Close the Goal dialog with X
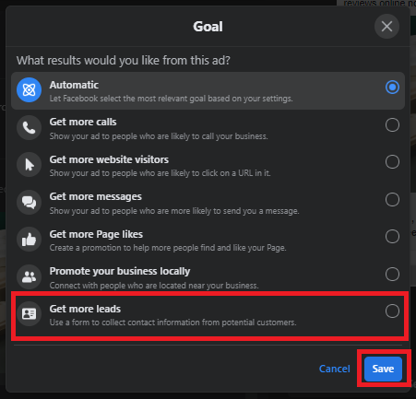The height and width of the screenshot is (399, 416). pos(386,26)
